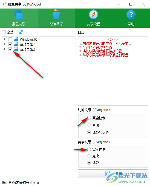Viewport: 150px width, 186px height.
Task: Minimize the 批量共享 window
Action: tap(119, 4)
